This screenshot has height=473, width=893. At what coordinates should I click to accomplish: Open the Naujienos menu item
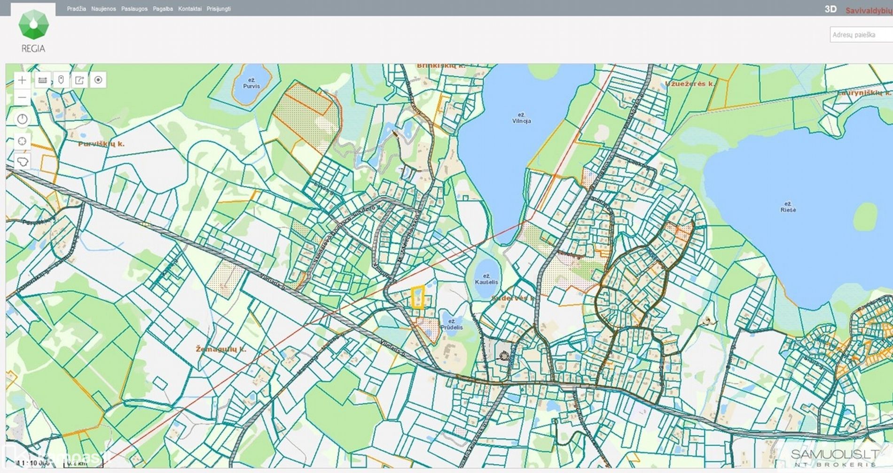[x=103, y=9]
